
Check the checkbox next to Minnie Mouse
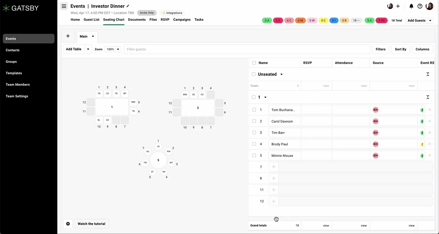[254, 156]
